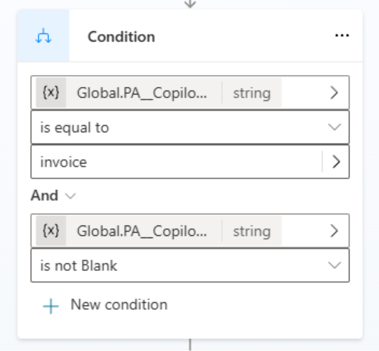Open variable picker arrow in second variable row
The height and width of the screenshot is (351, 379).
334,231
